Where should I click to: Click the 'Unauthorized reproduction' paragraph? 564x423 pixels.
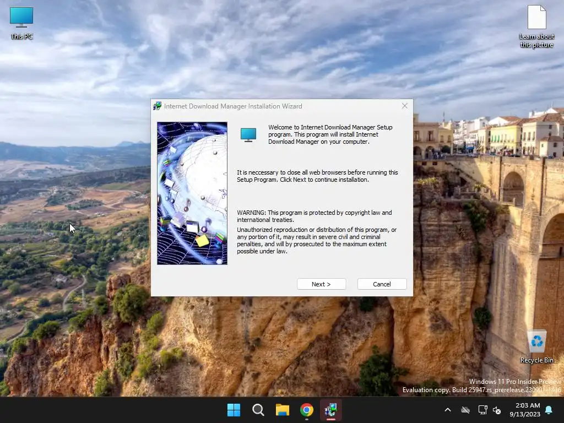317,240
